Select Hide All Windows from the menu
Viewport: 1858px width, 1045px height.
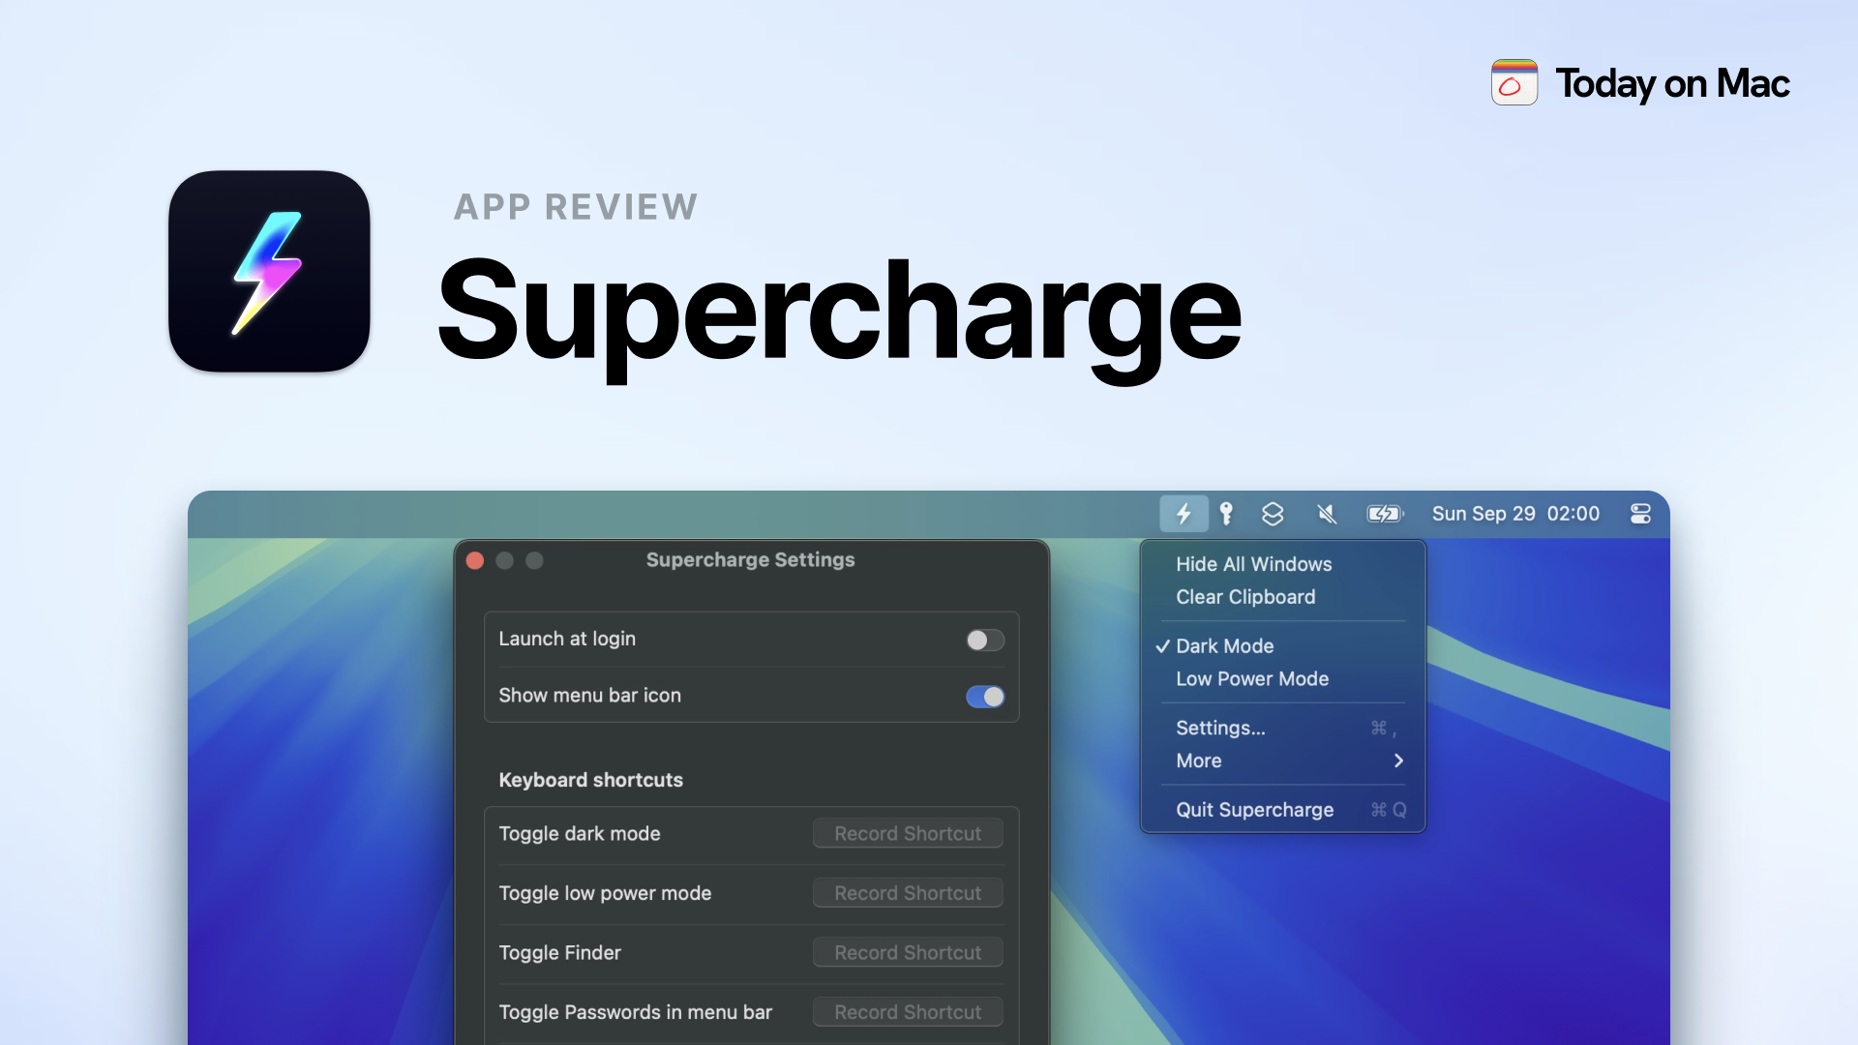coord(1254,564)
